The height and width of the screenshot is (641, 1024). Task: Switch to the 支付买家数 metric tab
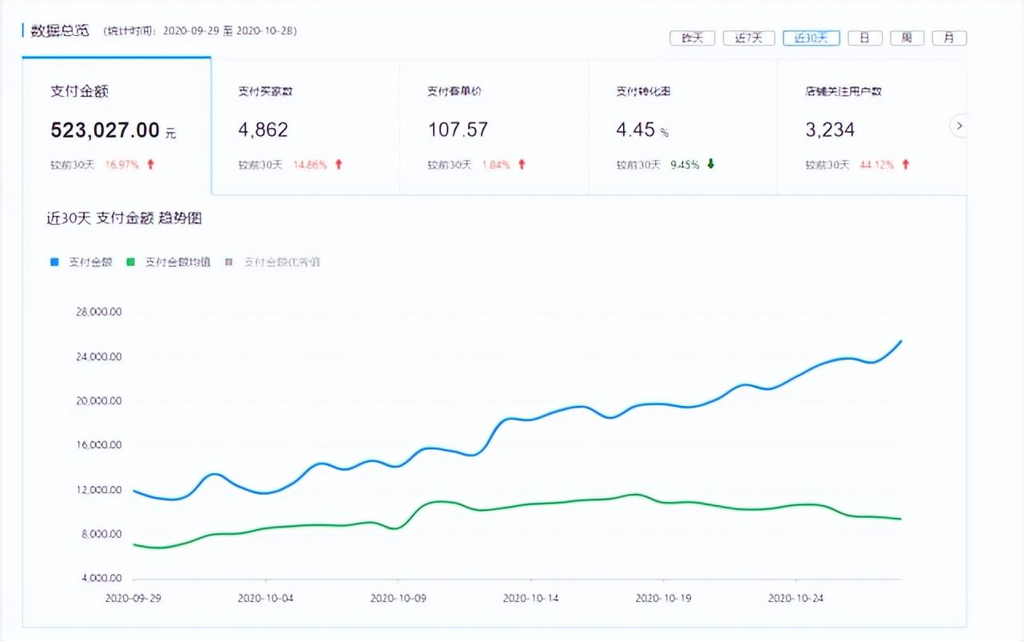tap(305, 126)
